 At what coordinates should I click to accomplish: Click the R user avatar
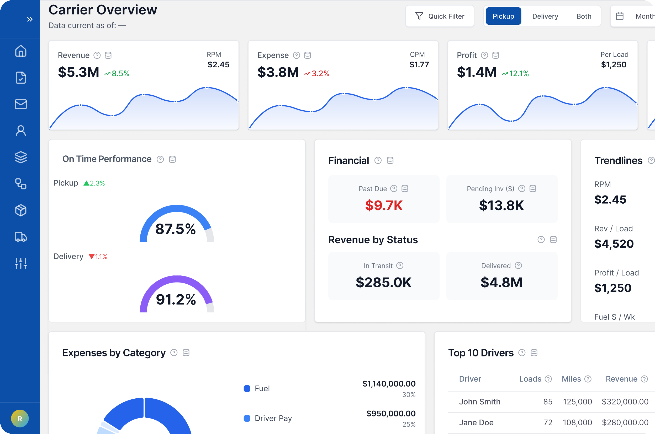[x=20, y=419]
